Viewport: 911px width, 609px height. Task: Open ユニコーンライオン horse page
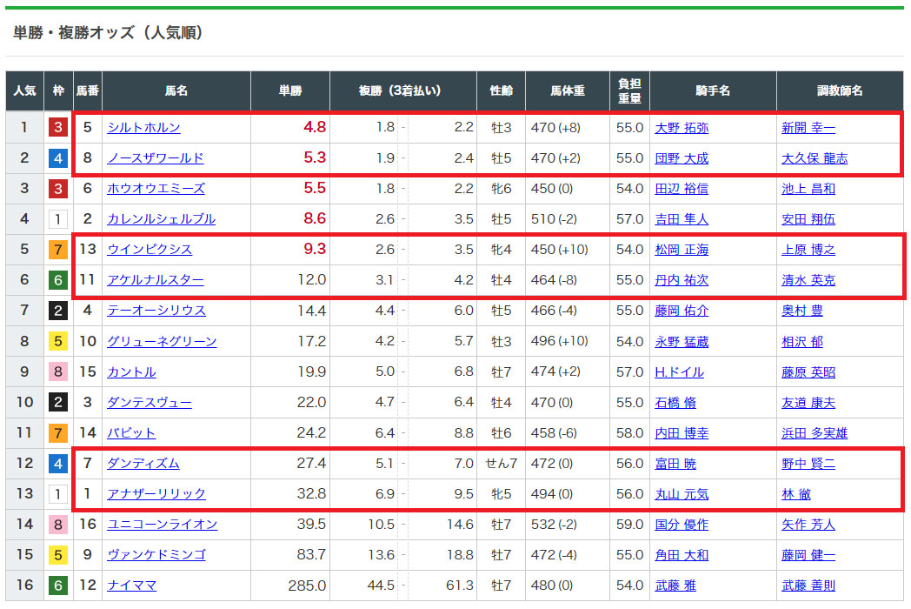point(162,525)
